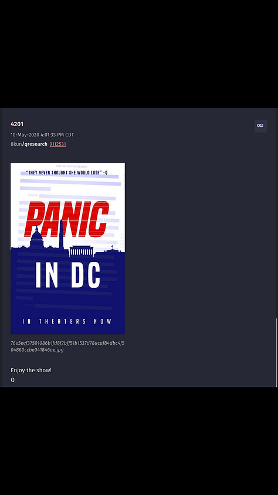This screenshot has width=278, height=495.
Task: Click 'They never thought she would lose' quote
Action: point(67,173)
